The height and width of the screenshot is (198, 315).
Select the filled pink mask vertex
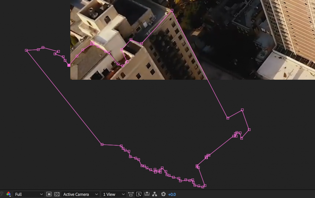[69, 65]
